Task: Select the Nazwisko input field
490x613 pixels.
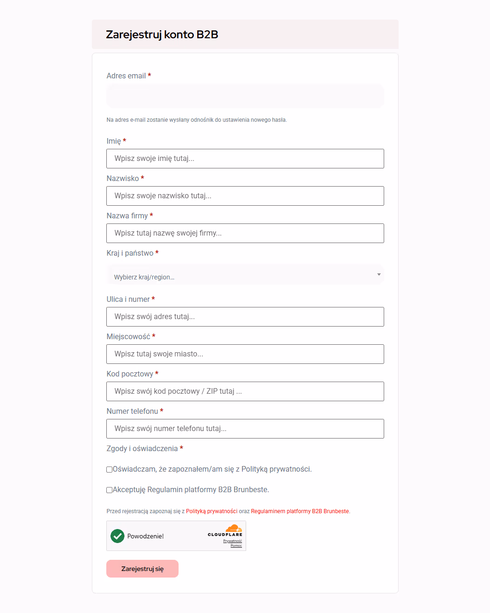Action: [245, 196]
